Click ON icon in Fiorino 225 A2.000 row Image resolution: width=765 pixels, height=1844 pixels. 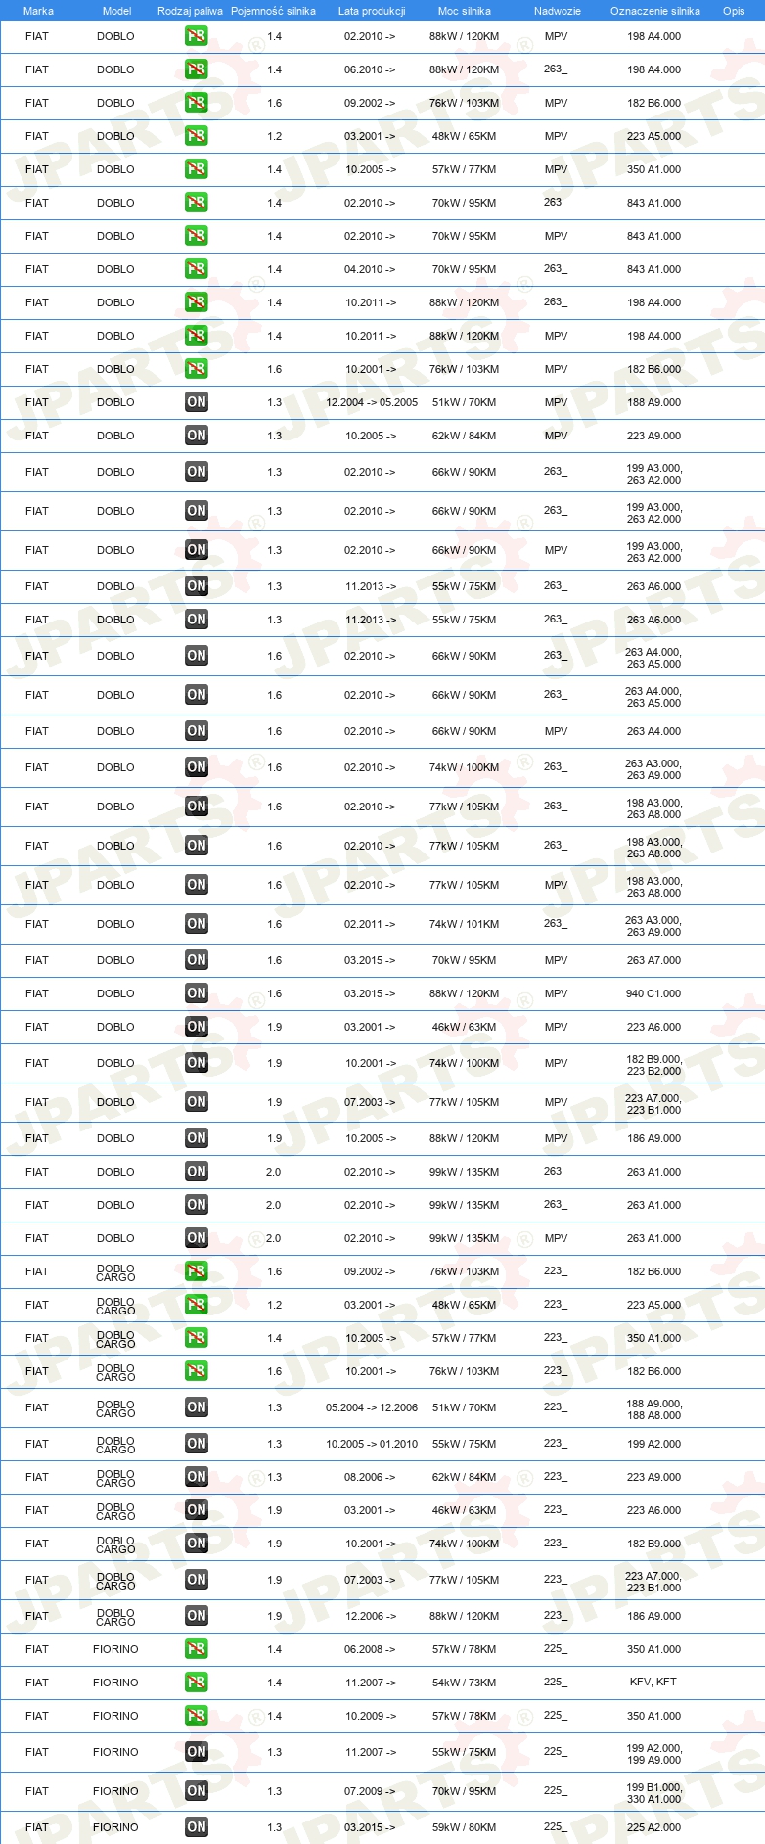pyautogui.click(x=197, y=1827)
